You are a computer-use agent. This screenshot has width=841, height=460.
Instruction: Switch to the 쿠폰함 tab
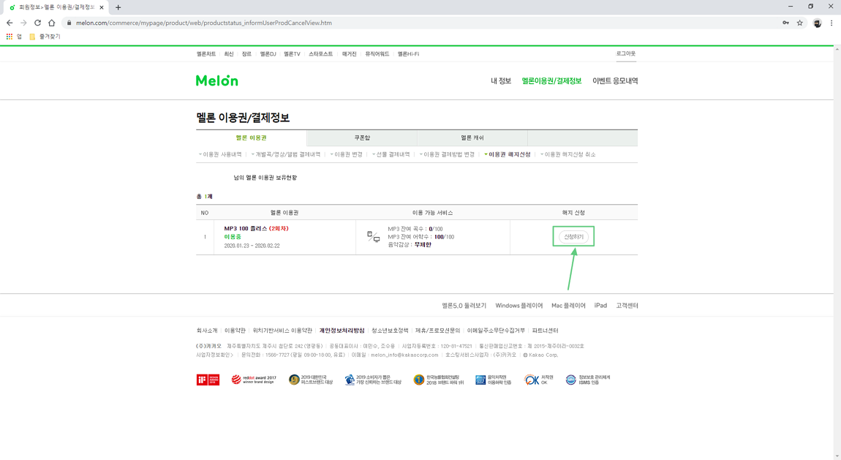pos(362,137)
